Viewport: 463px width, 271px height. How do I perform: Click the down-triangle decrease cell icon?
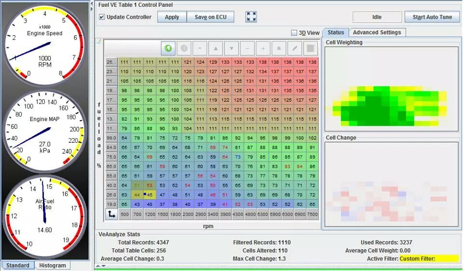[x=231, y=48]
